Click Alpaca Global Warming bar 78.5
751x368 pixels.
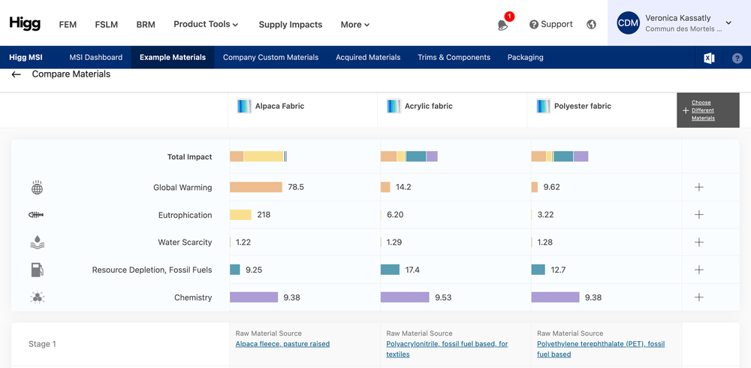(x=256, y=187)
